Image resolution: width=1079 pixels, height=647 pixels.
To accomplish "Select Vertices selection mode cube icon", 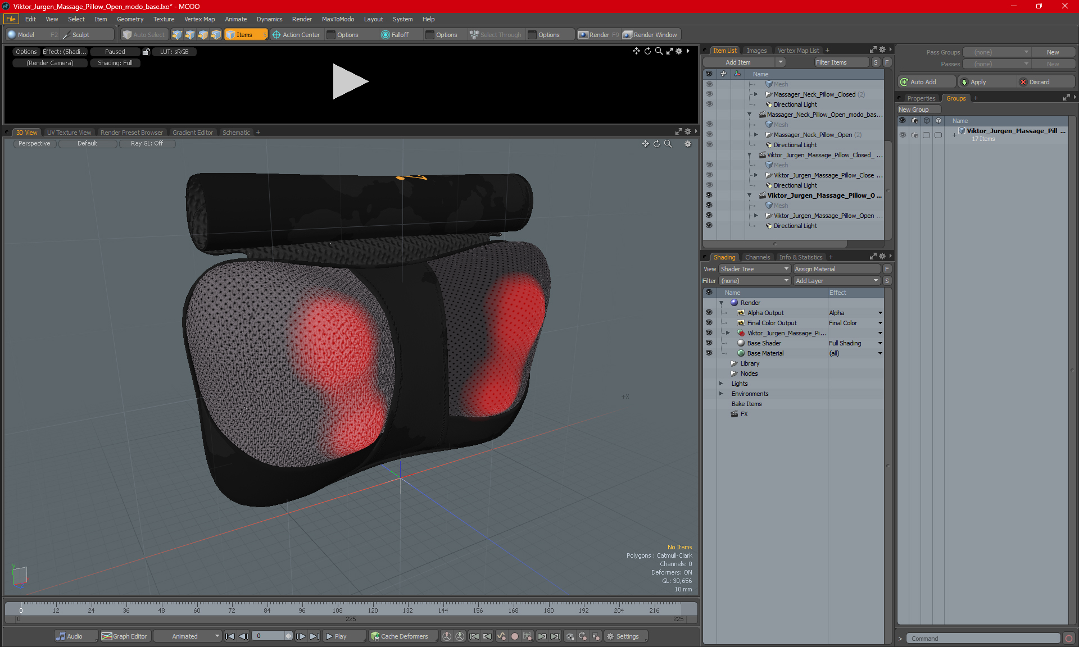I will (x=177, y=35).
